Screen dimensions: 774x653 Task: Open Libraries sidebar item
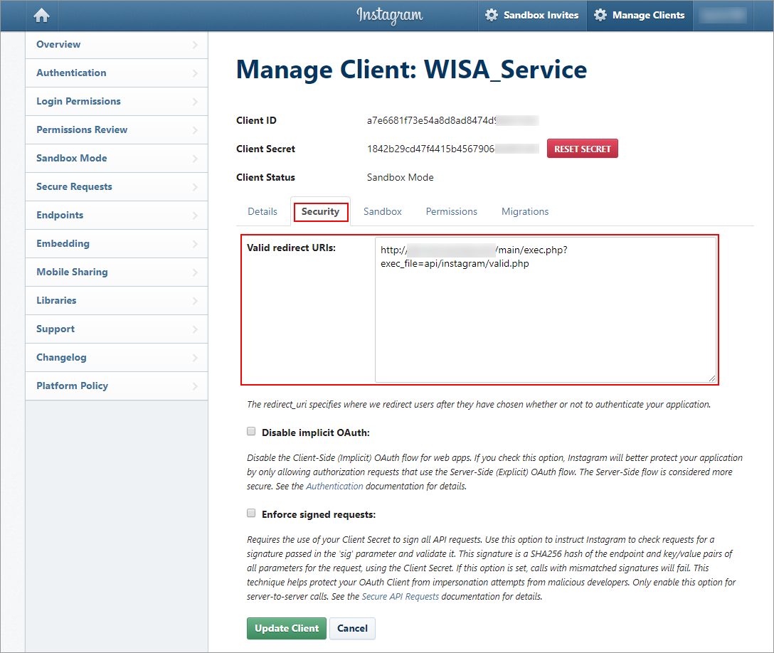[x=117, y=301]
